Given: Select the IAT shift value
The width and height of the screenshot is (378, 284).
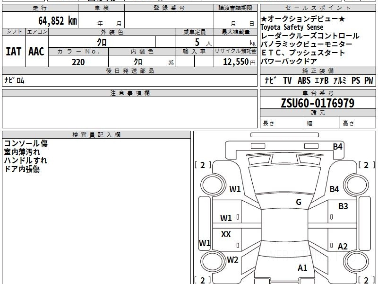Looking at the screenshot, I should [x=14, y=52].
